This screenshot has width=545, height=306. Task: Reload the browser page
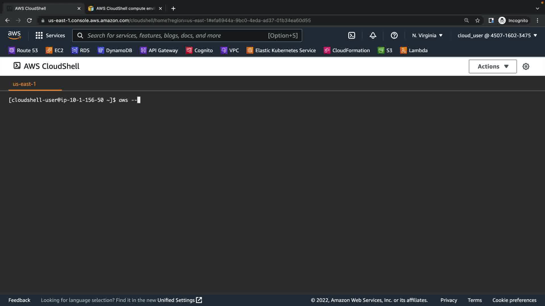click(x=29, y=20)
